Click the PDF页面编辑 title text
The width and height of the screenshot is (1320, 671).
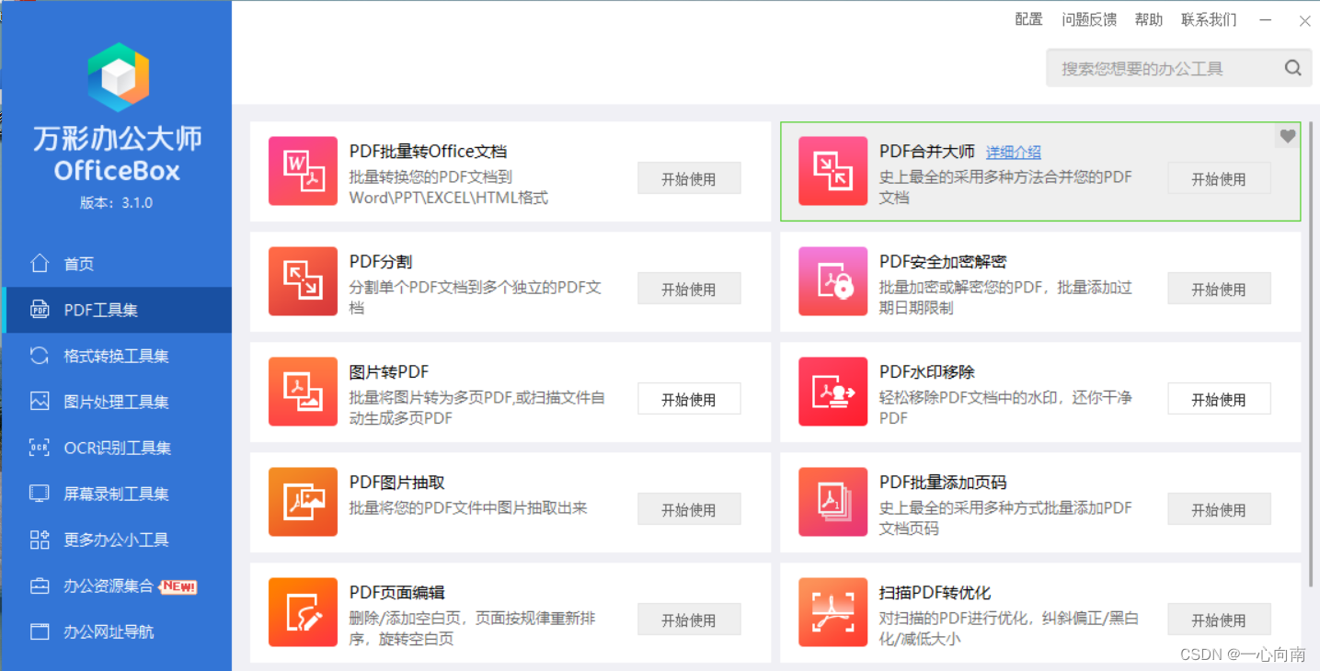click(x=397, y=593)
